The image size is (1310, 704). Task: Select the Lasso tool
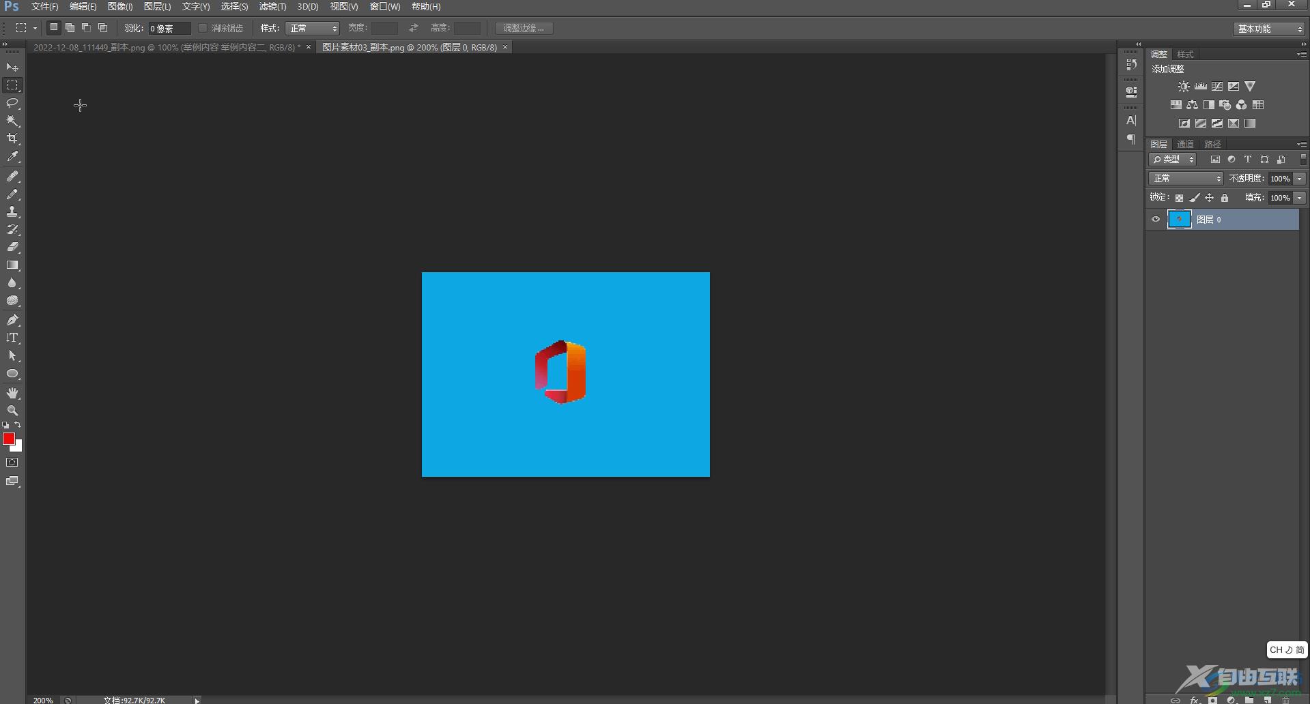[x=12, y=103]
